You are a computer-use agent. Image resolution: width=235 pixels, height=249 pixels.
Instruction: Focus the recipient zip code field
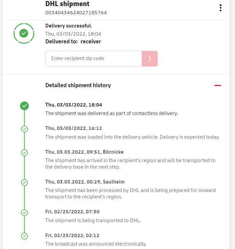(94, 59)
